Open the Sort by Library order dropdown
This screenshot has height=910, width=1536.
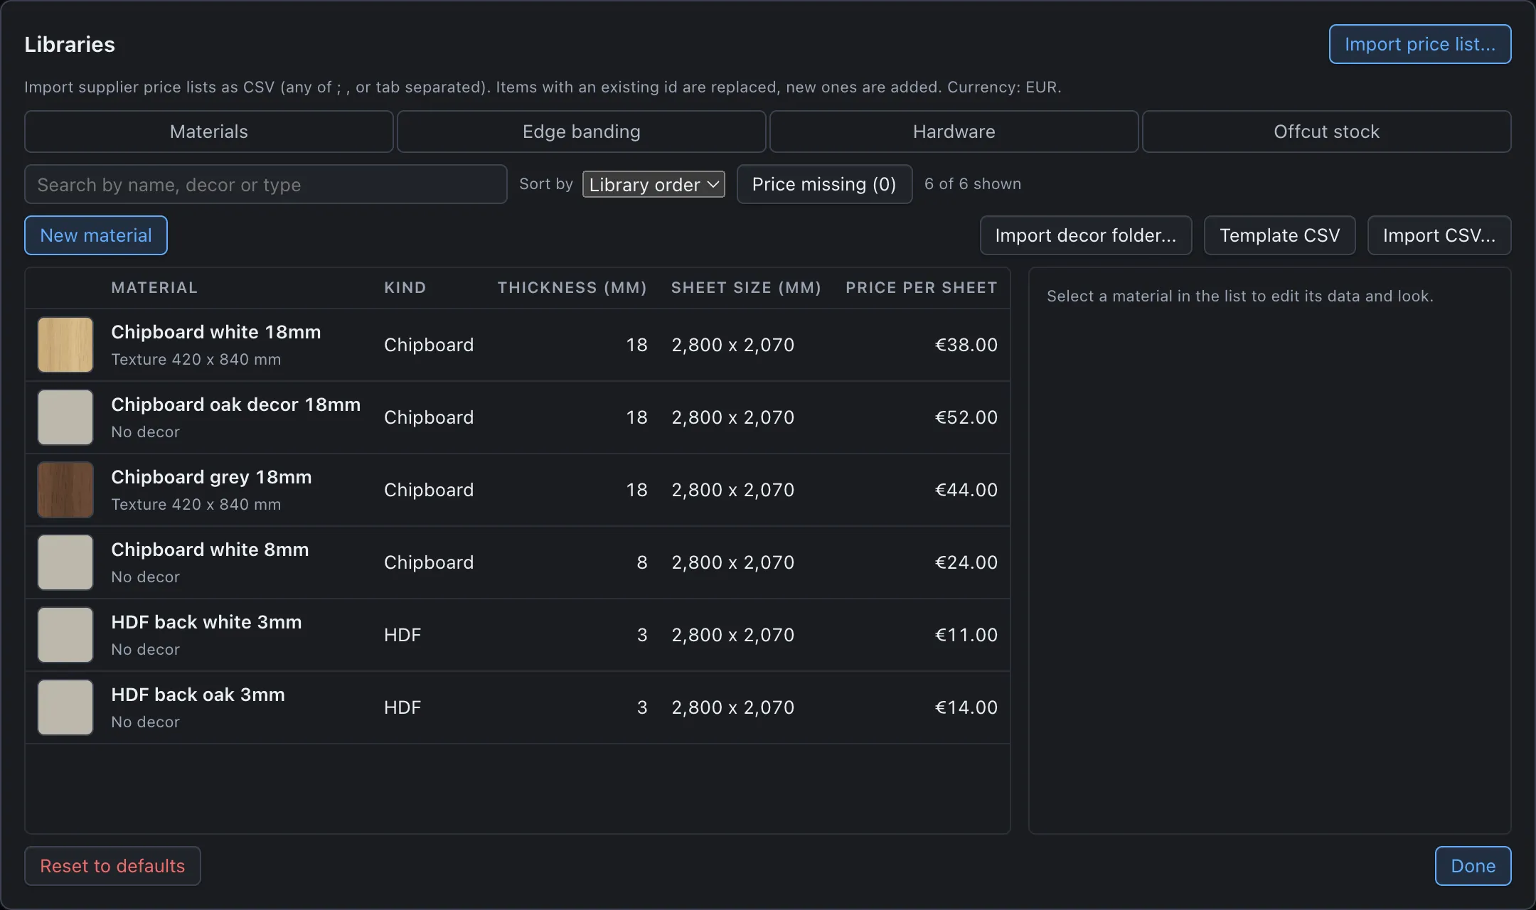click(x=654, y=184)
